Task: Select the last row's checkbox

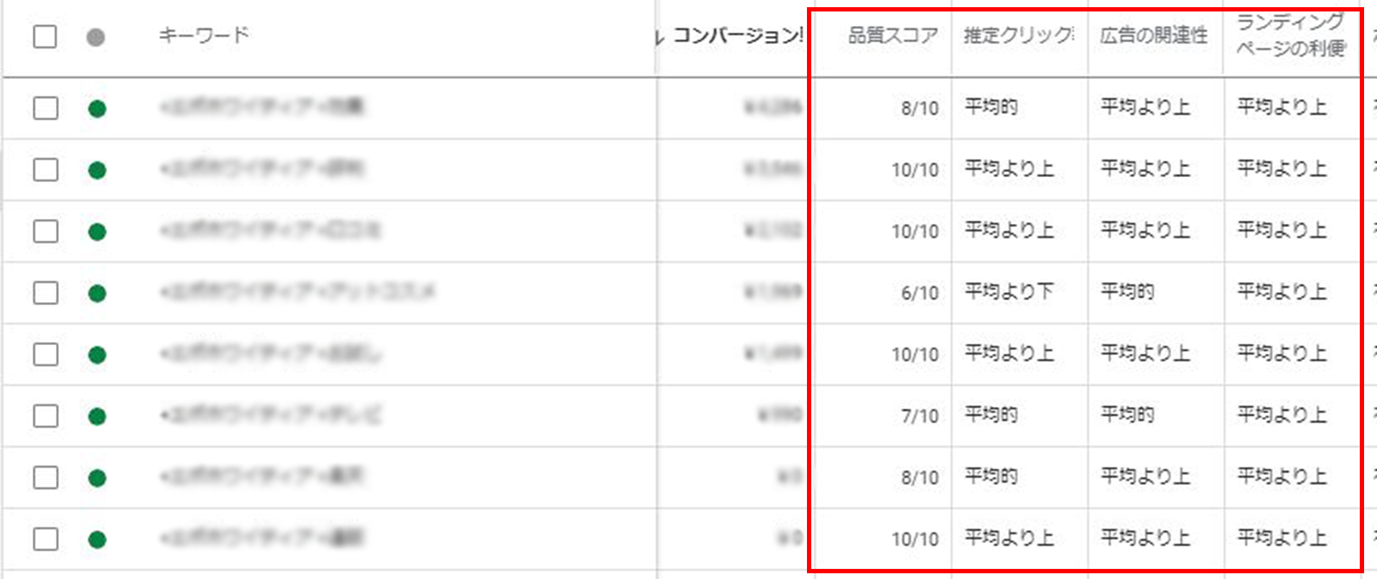Action: (x=45, y=539)
